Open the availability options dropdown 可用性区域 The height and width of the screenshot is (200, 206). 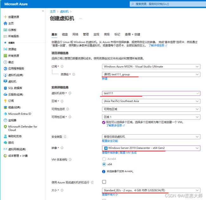(151, 109)
